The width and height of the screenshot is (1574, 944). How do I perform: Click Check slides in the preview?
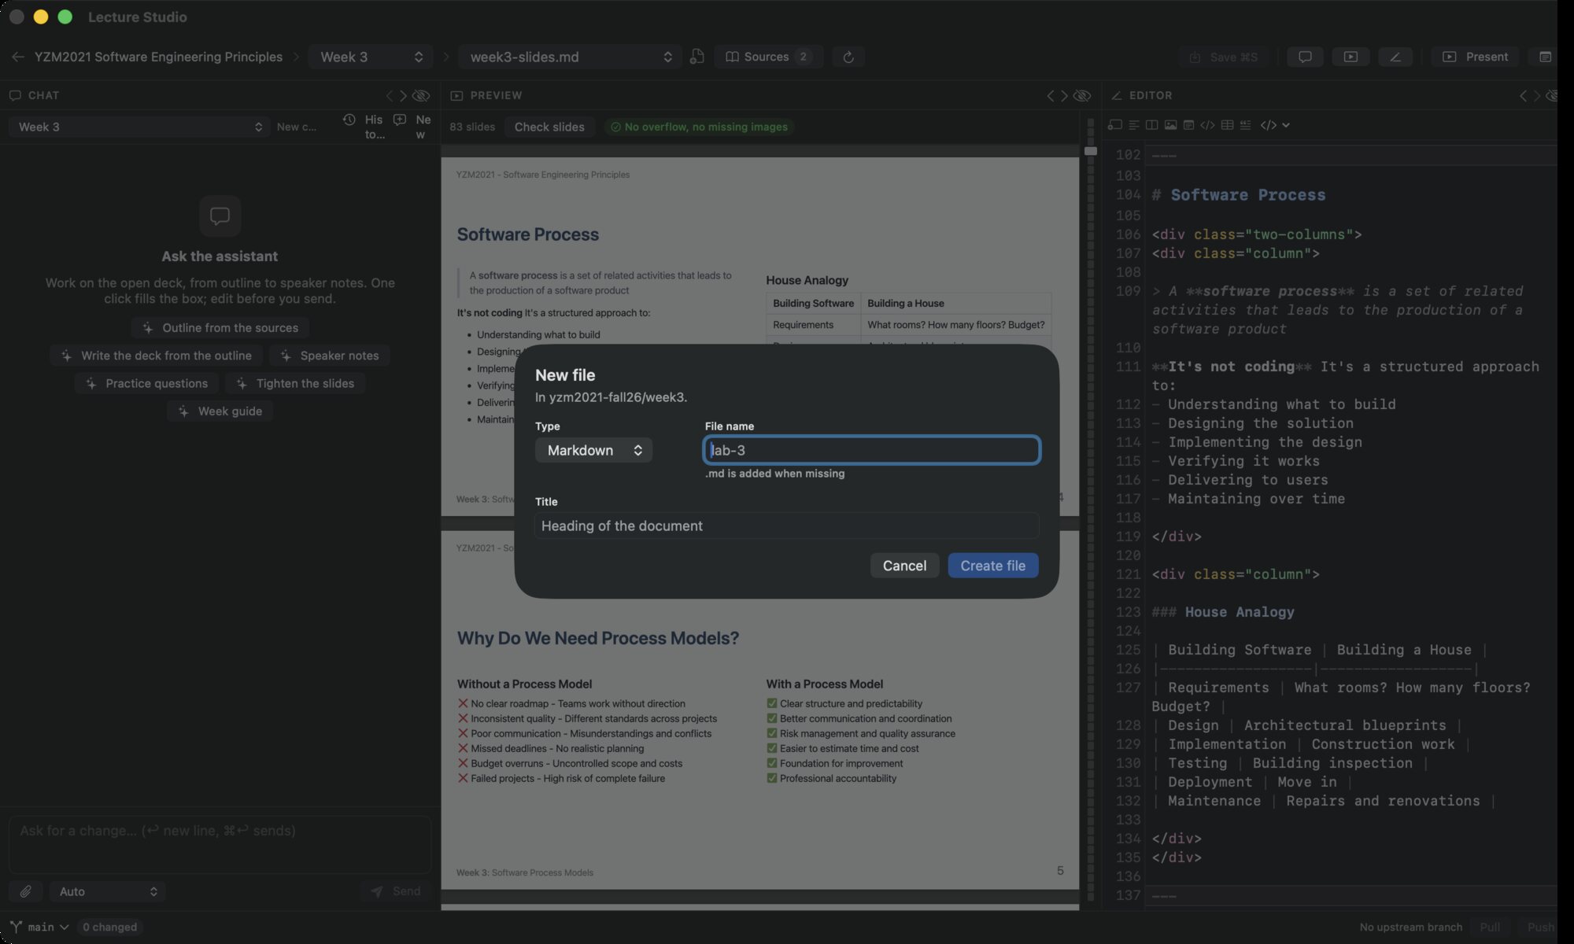pos(549,127)
